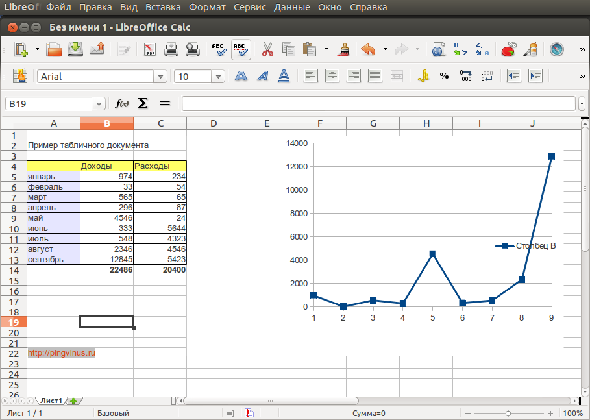Click the horizontal scrollbar thumb

click(271, 401)
